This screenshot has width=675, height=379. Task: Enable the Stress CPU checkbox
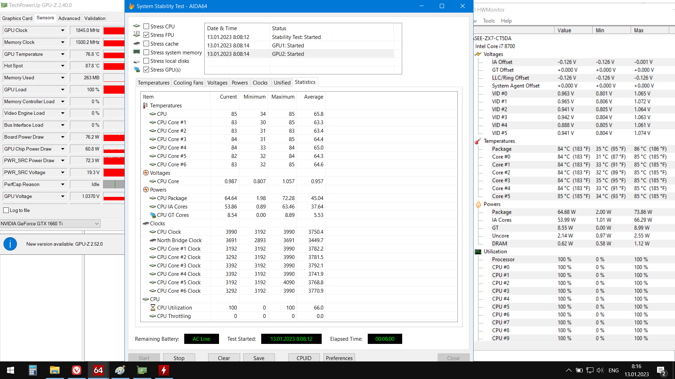coord(146,26)
